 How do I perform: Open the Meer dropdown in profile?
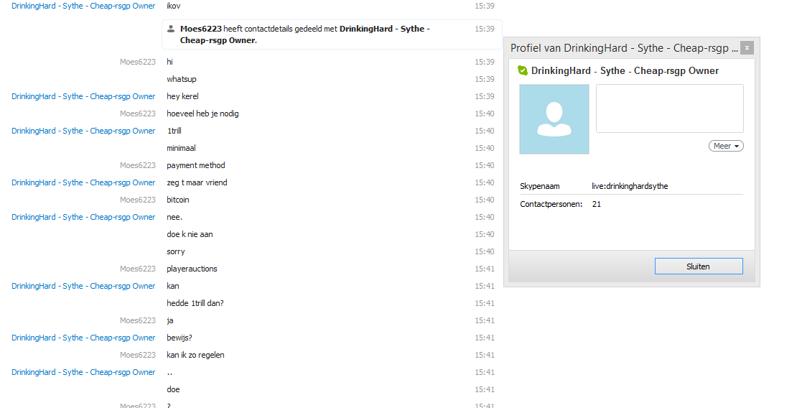[x=726, y=146]
